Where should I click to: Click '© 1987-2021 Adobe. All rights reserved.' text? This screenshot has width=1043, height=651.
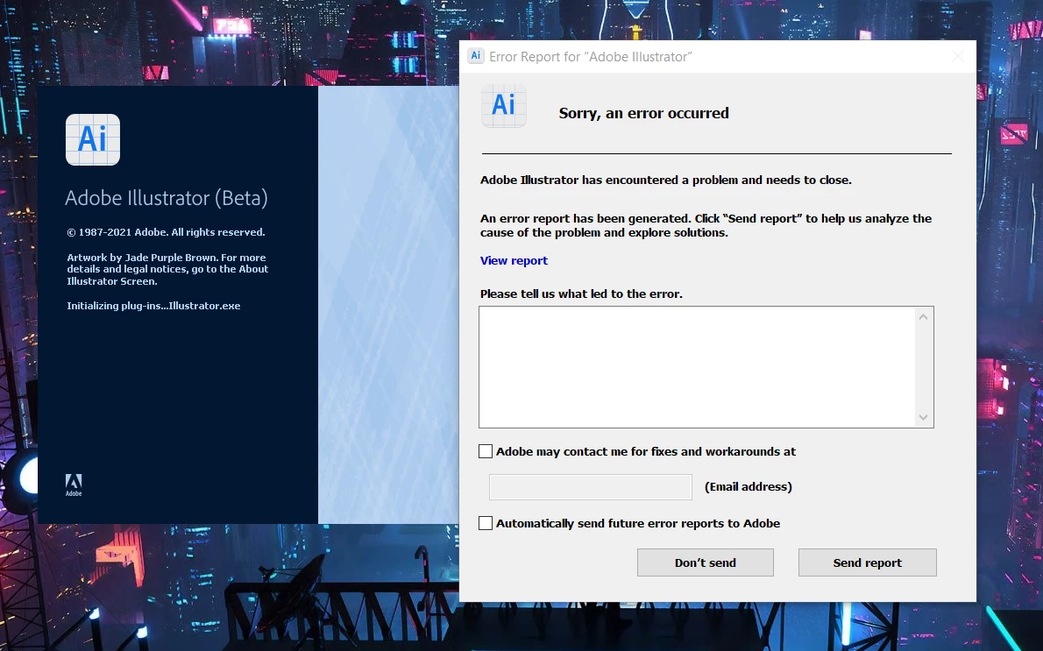(x=166, y=232)
